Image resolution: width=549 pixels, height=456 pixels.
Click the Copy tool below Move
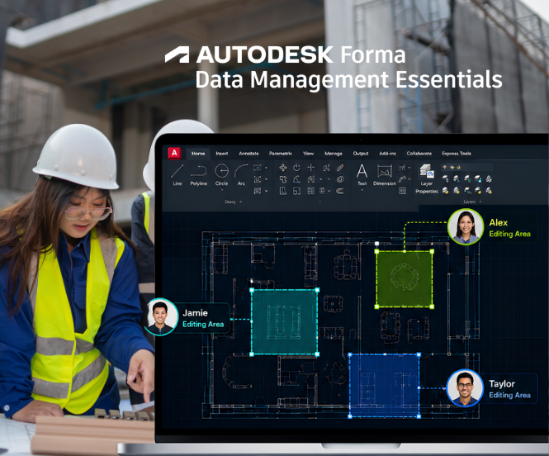pos(283,179)
